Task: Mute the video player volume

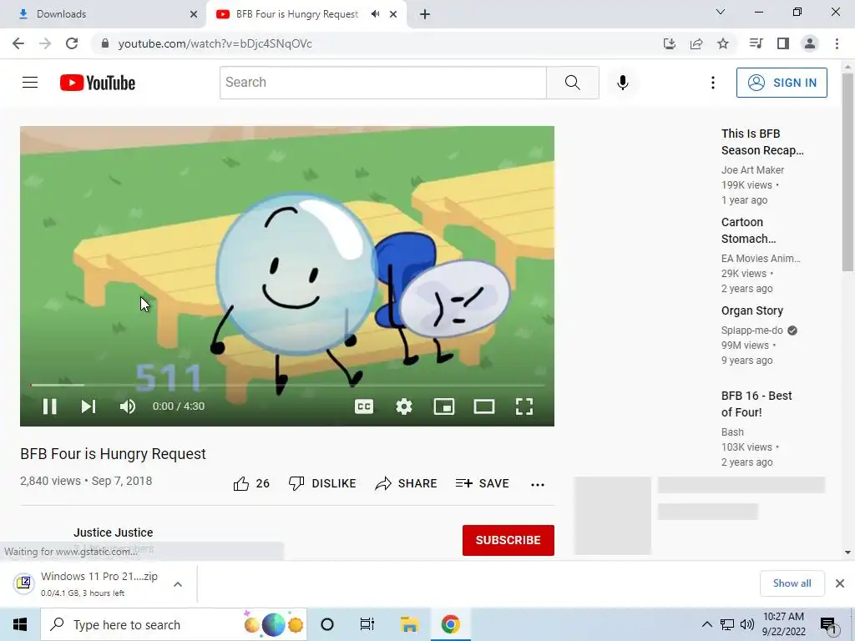Action: (x=128, y=406)
